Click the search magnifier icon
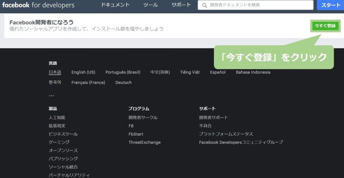This screenshot has width=344, height=178. 205,5
